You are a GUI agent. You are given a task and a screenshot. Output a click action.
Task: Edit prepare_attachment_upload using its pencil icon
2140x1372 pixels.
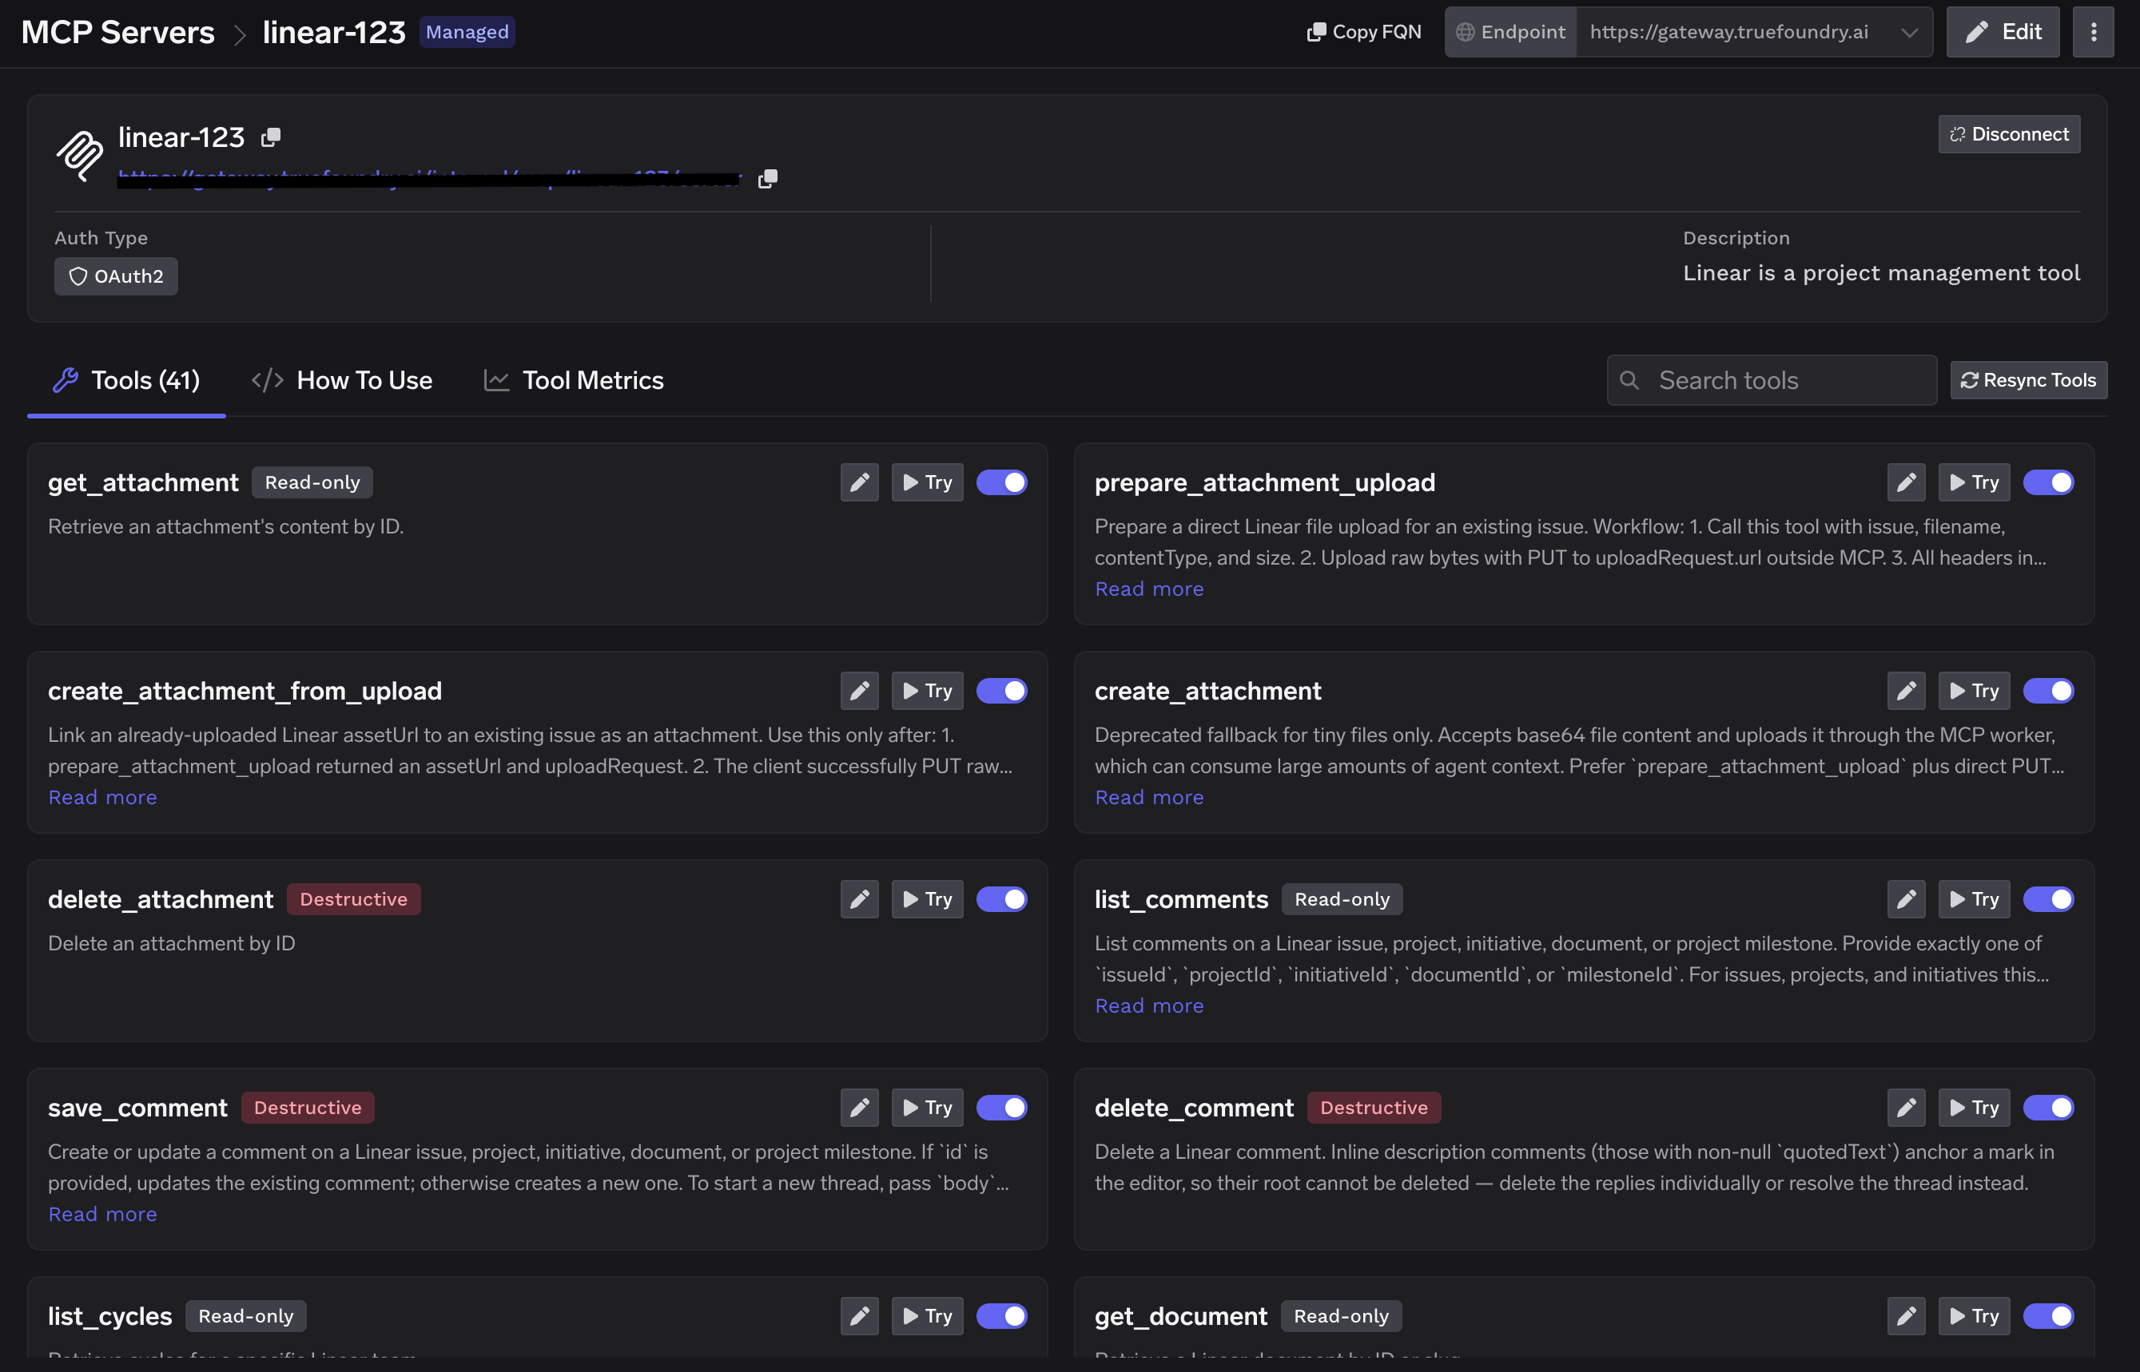point(1906,482)
